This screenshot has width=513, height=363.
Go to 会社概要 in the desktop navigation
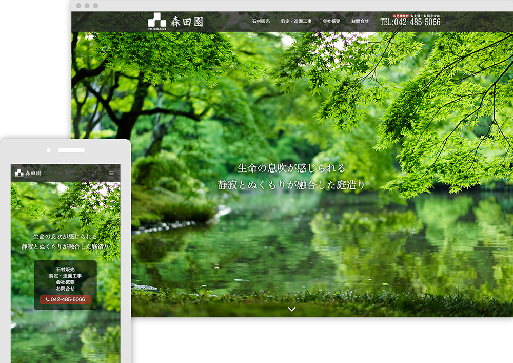tap(331, 22)
